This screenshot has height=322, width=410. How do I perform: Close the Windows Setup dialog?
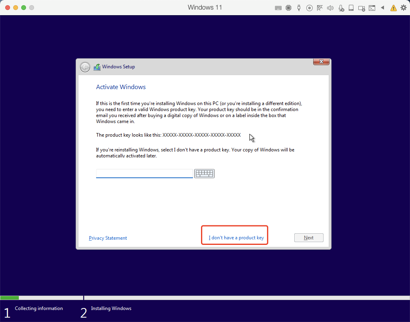pos(321,62)
